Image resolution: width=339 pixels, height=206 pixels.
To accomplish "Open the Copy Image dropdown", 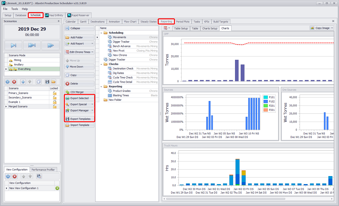I will pyautogui.click(x=332, y=28).
